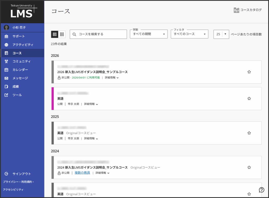Open サポート in the sidebar
The width and height of the screenshot is (269, 198).
(x=19, y=36)
